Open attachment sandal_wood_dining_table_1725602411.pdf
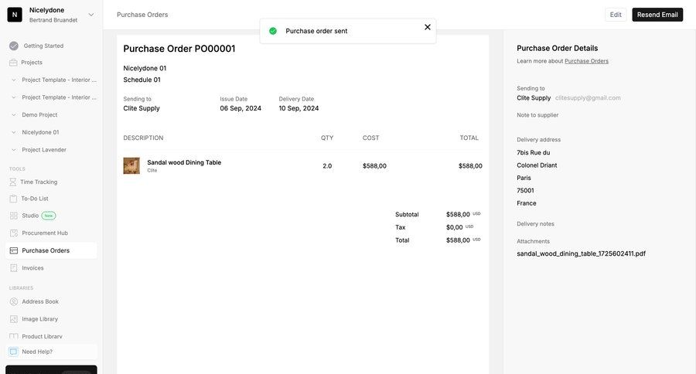Image resolution: width=696 pixels, height=374 pixels. tap(581, 253)
